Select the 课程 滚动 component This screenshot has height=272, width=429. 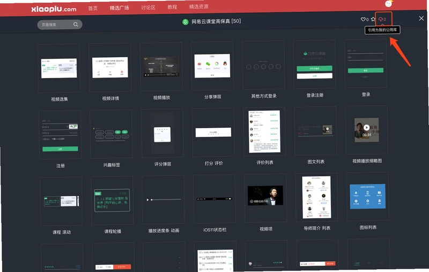tap(61, 201)
